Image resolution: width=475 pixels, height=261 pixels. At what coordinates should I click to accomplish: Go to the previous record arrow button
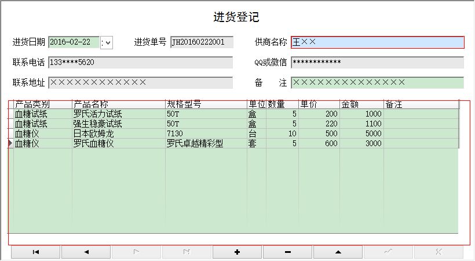point(86,252)
